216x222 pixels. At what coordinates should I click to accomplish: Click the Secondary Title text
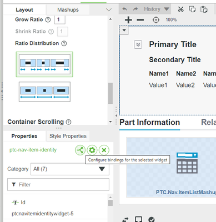tap(175, 60)
